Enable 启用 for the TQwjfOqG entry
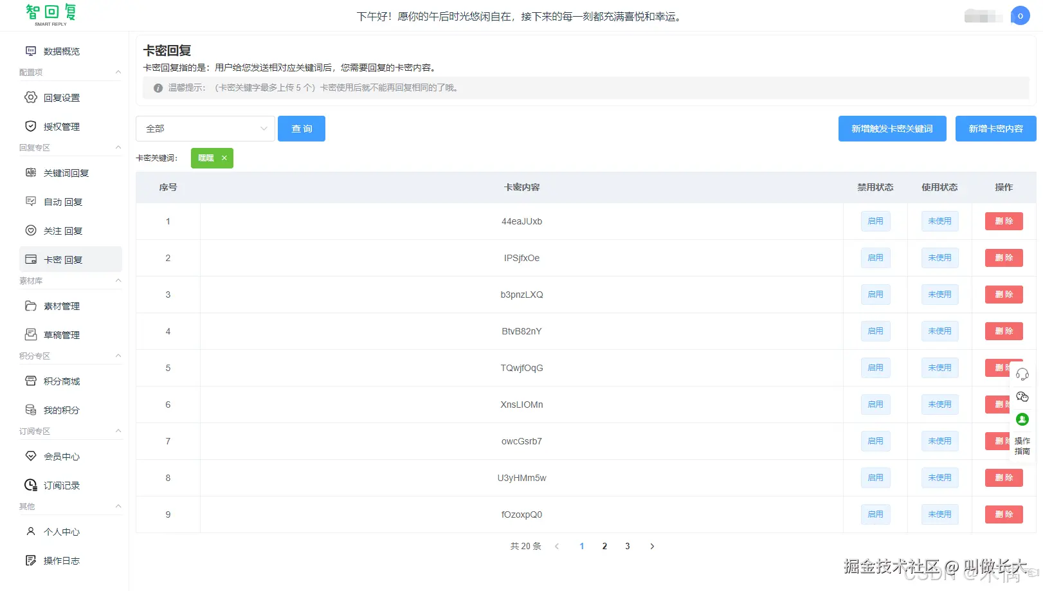 click(875, 367)
